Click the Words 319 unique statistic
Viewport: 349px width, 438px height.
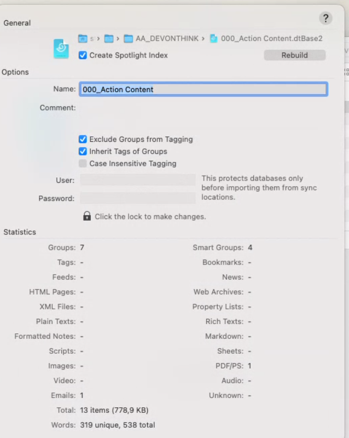coord(117,425)
